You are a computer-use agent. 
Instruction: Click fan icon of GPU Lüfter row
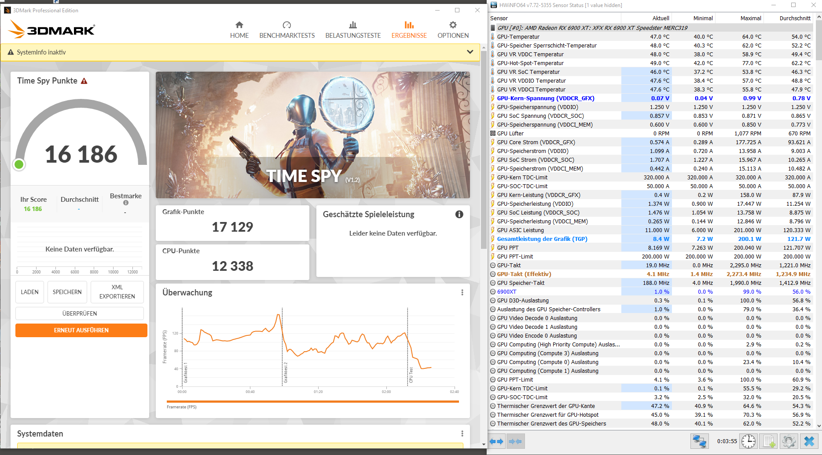tap(493, 133)
